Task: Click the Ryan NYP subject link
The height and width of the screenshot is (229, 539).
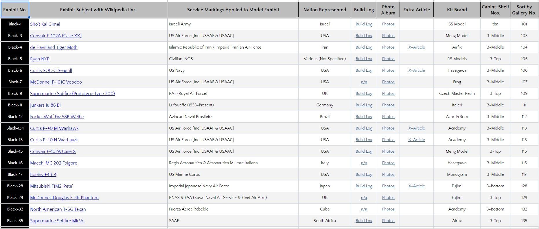Action: tap(40, 59)
